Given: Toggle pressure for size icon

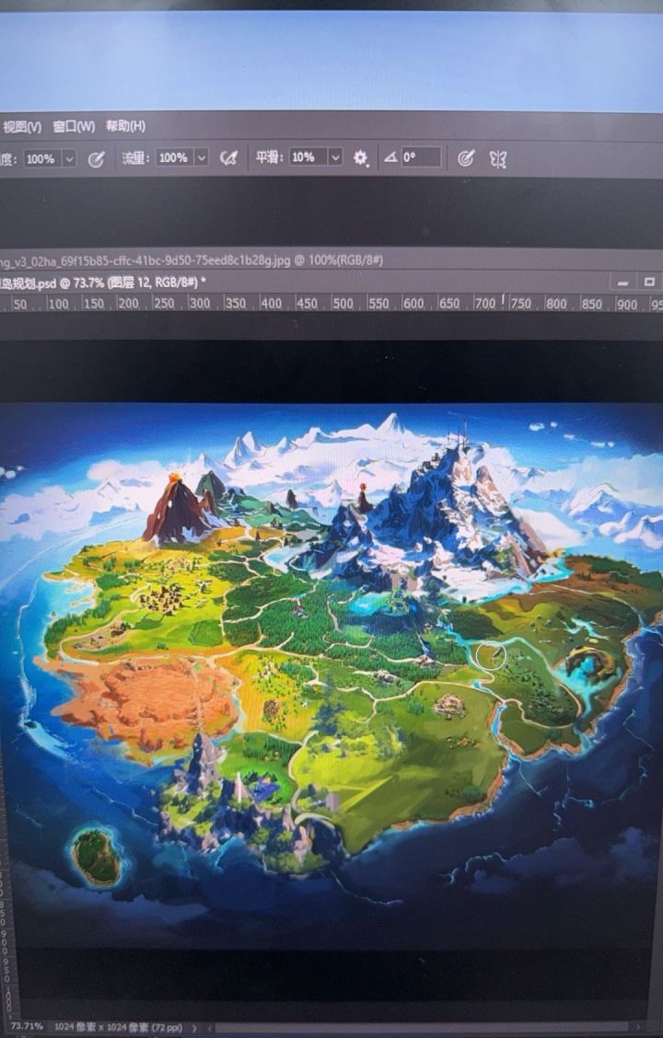Looking at the screenshot, I should click(466, 158).
